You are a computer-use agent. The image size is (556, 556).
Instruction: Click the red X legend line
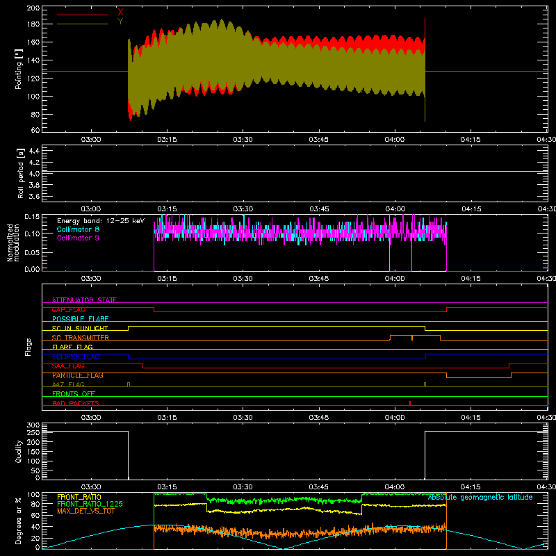click(83, 15)
